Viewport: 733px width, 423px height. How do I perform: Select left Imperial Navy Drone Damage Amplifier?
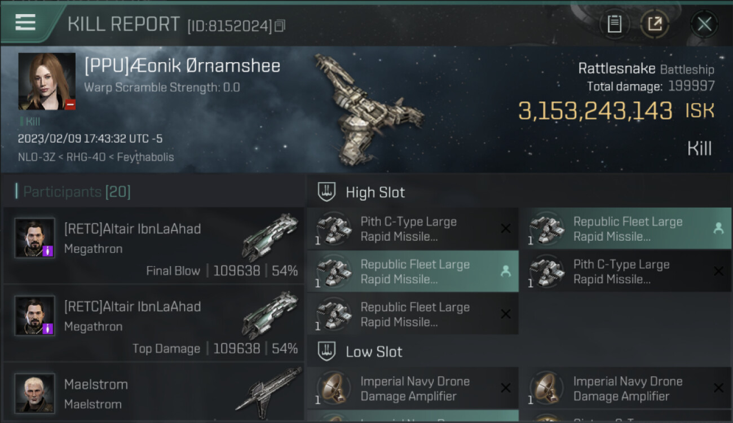pos(412,389)
